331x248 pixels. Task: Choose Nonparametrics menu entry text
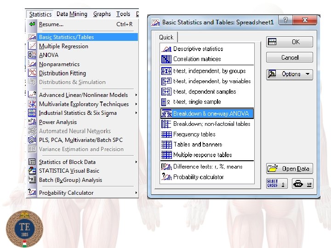tap(59, 64)
